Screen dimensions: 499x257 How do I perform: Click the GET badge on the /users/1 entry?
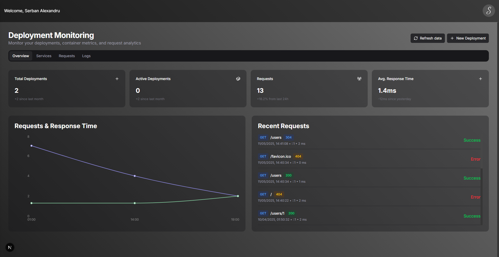click(263, 213)
